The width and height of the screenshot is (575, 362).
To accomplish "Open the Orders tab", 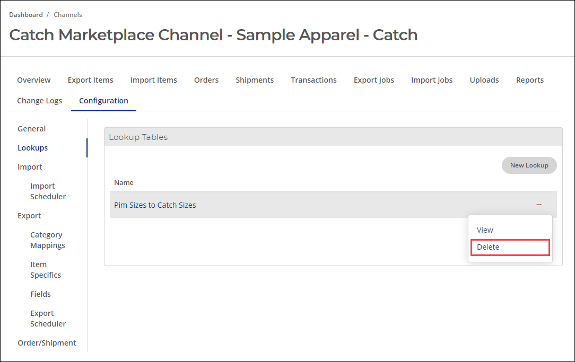I will [206, 80].
